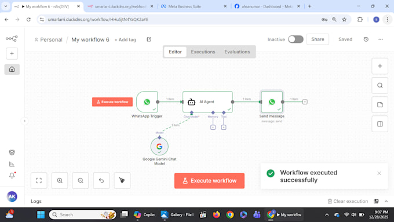Open the browser zoom magnifier icon
The height and width of the screenshot is (222, 394).
click(334, 19)
